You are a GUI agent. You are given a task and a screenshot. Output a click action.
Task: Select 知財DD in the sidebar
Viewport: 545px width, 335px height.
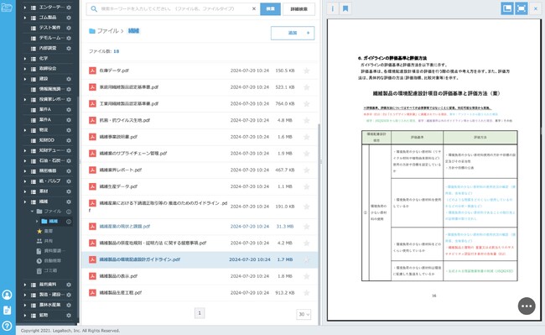[x=47, y=140]
